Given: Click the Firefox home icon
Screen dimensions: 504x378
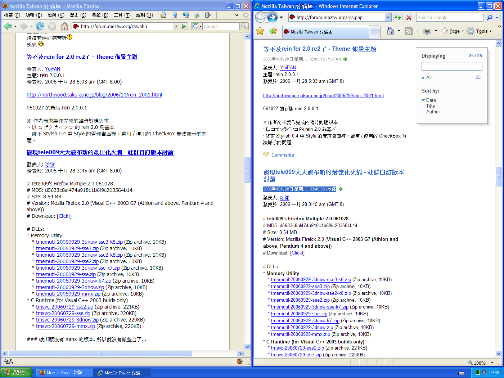Looking at the screenshot, I should click(x=64, y=26).
